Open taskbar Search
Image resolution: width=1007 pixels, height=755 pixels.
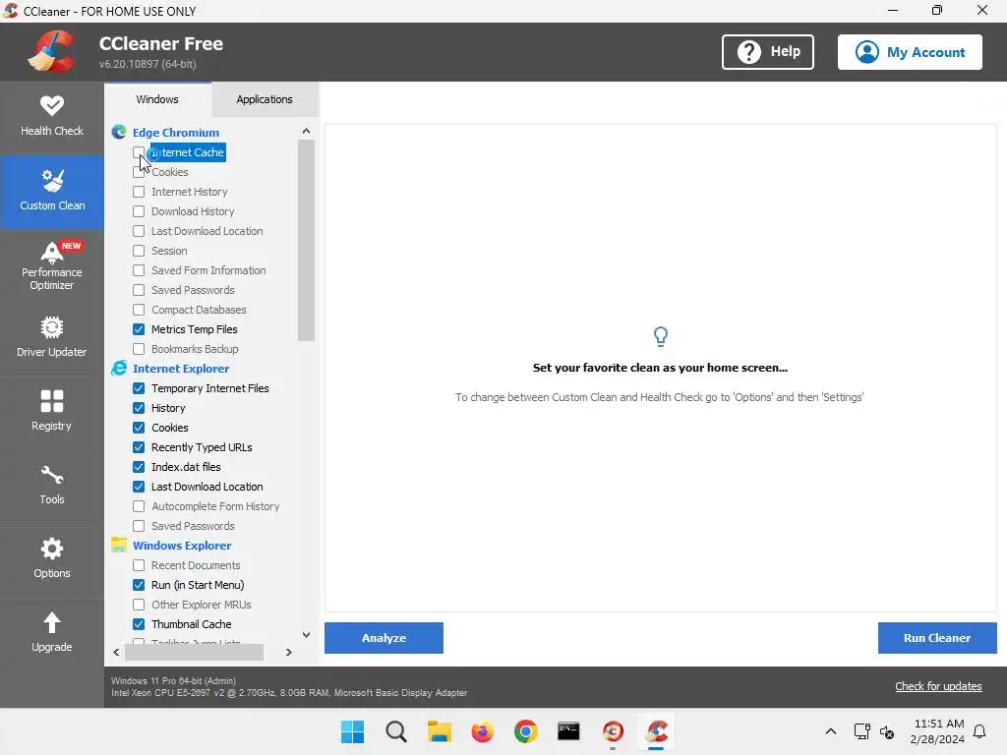[395, 731]
